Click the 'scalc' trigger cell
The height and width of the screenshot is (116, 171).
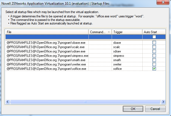[127, 47]
